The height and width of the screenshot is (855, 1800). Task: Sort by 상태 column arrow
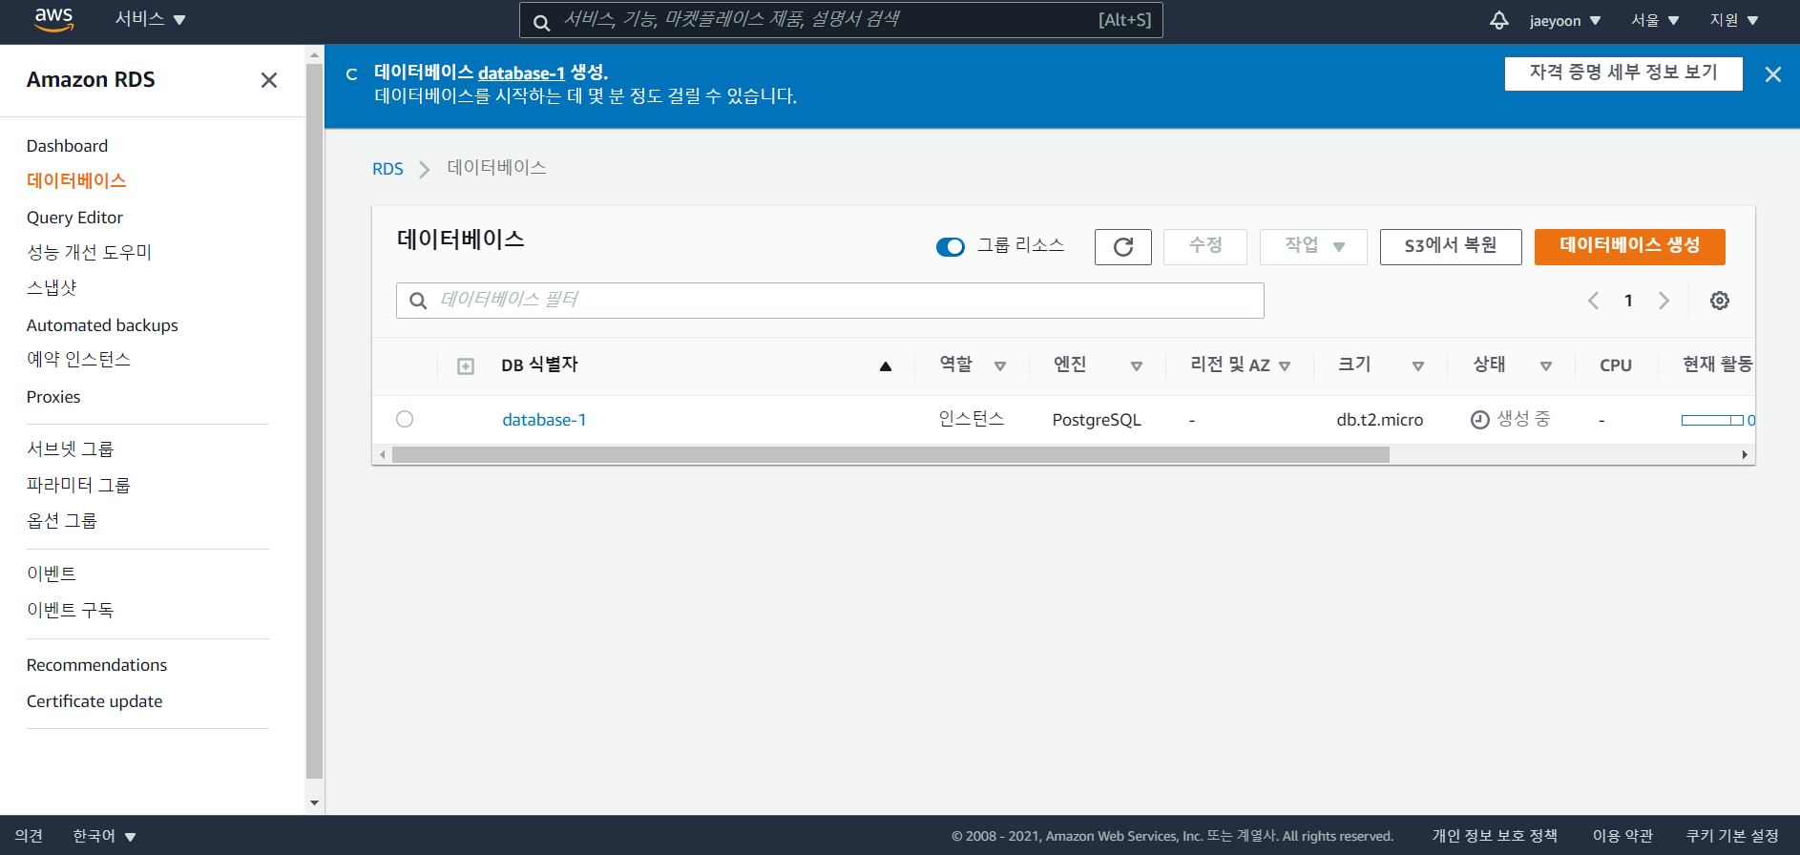click(1546, 366)
